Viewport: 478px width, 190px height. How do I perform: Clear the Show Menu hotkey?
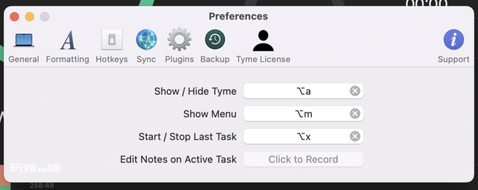click(x=355, y=114)
